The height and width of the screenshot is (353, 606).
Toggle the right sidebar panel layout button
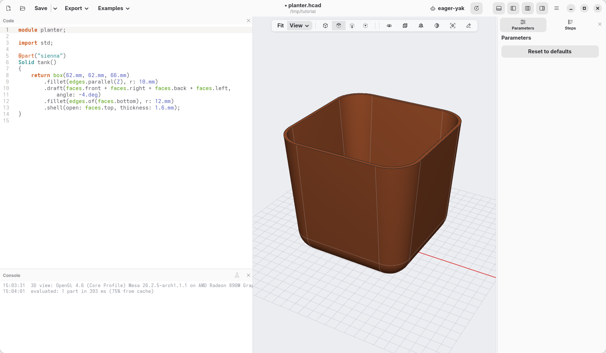coord(542,8)
